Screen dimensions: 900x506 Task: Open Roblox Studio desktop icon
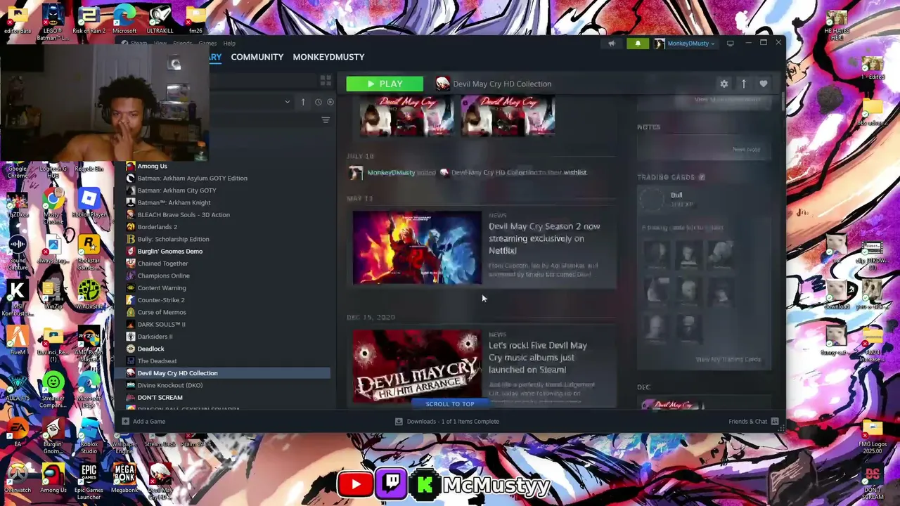pyautogui.click(x=89, y=434)
